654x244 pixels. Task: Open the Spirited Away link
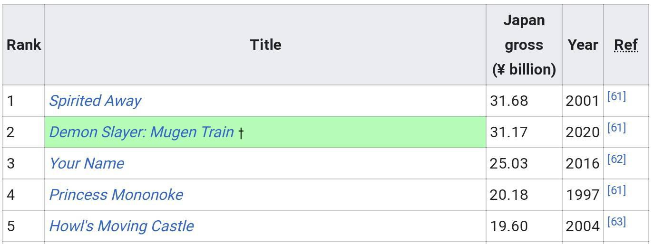95,101
